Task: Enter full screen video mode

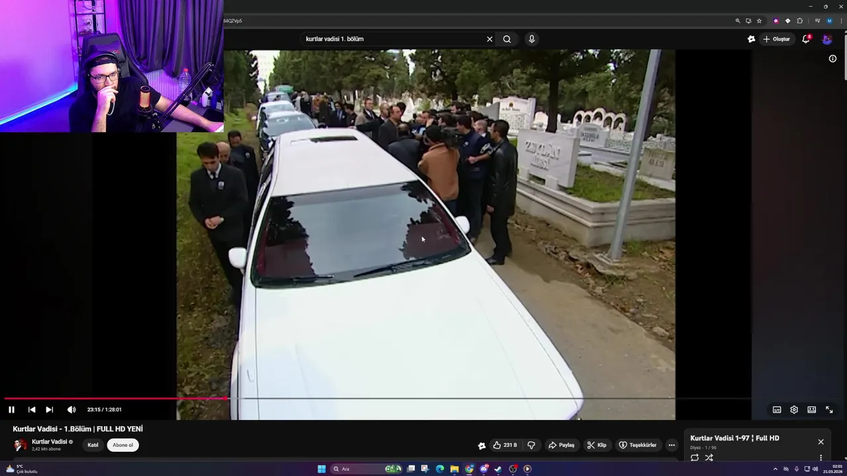Action: (829, 410)
